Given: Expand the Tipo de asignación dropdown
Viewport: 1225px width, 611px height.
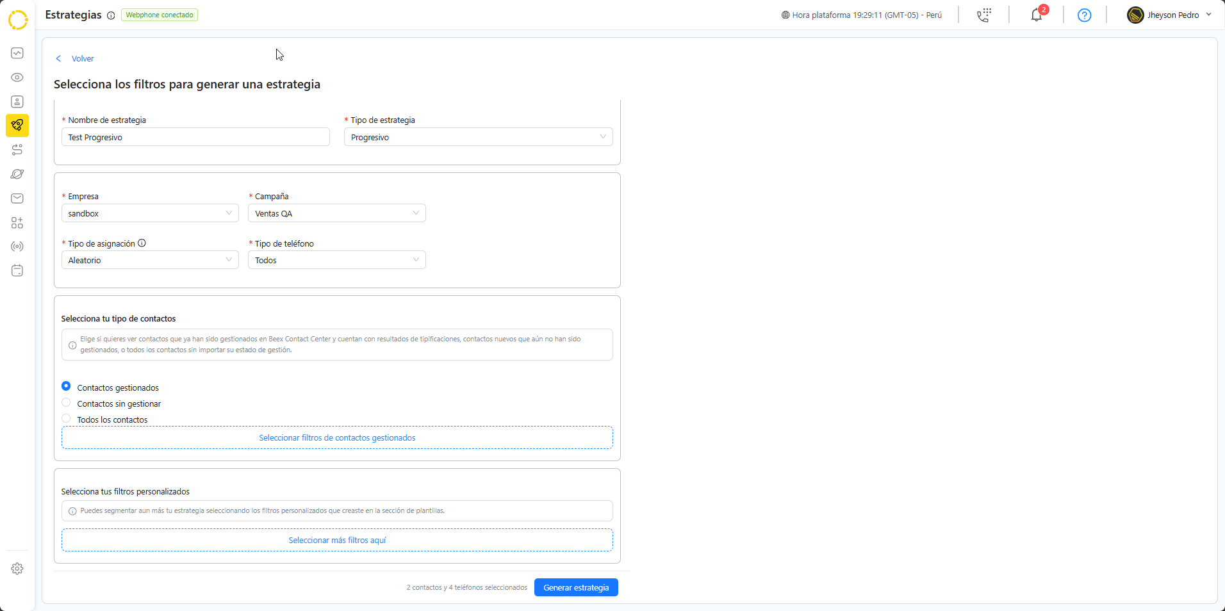Looking at the screenshot, I should pyautogui.click(x=150, y=260).
